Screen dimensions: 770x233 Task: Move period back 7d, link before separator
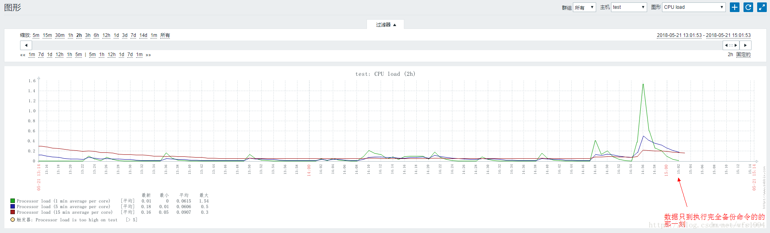pyautogui.click(x=41, y=55)
